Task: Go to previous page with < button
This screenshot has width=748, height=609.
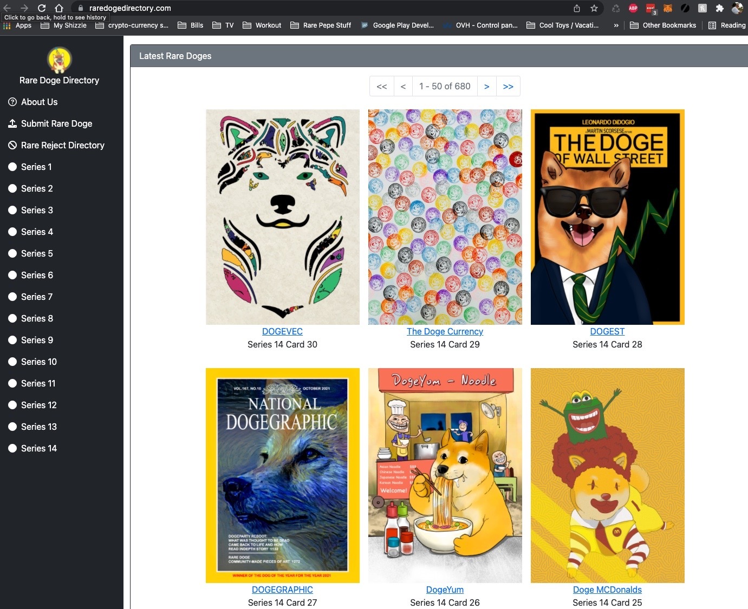Action: (x=403, y=86)
